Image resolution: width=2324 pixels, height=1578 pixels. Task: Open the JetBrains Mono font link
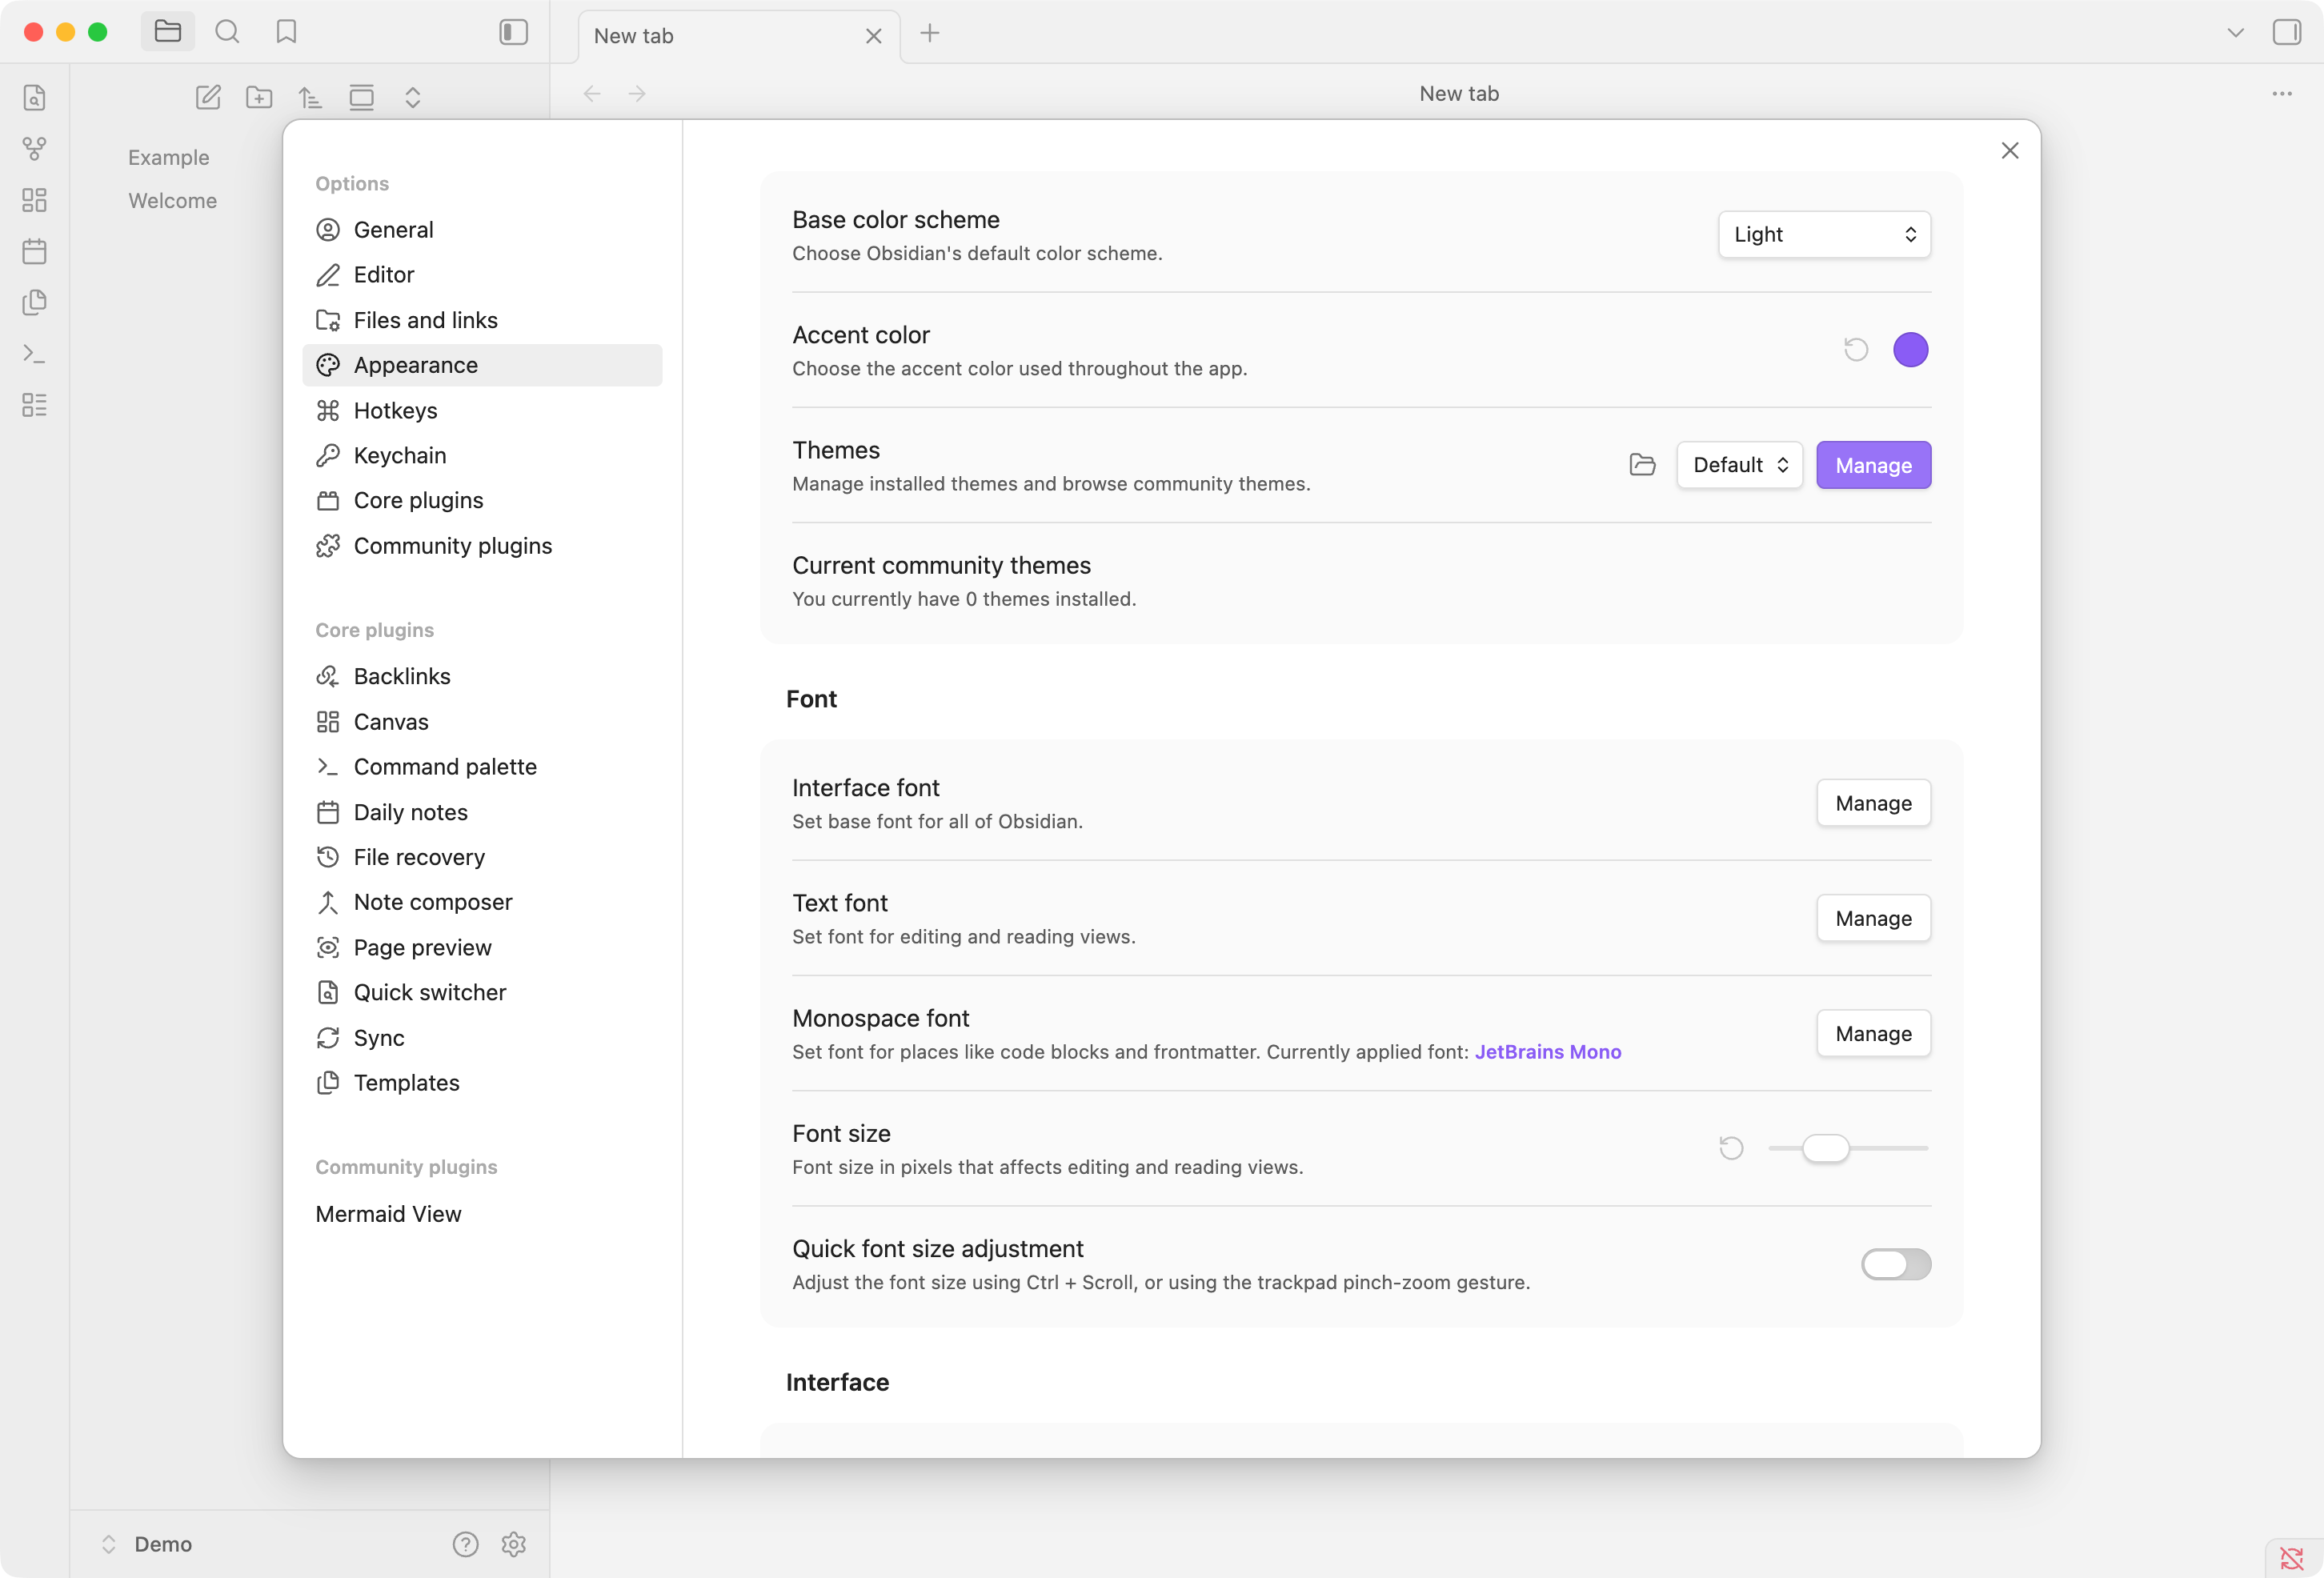point(1547,1051)
